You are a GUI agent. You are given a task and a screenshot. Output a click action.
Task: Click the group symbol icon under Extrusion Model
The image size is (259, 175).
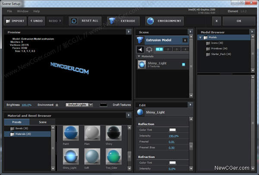(140, 49)
